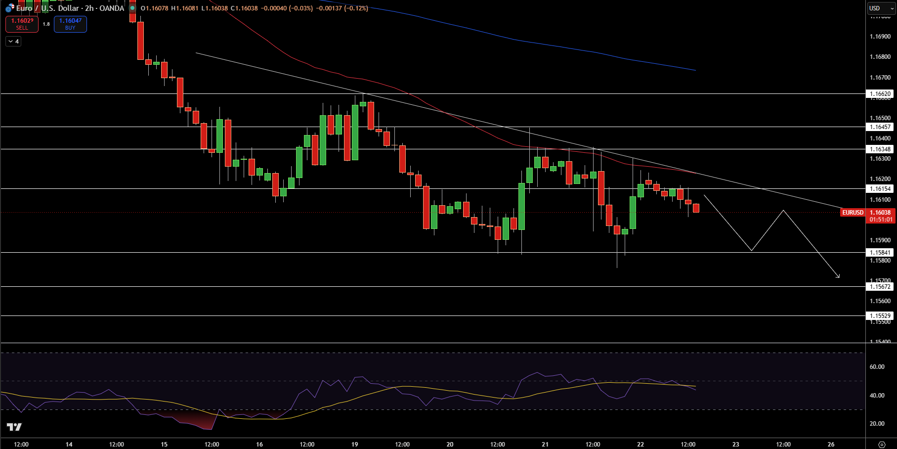Select the 1.16348 price level label
The height and width of the screenshot is (449, 897).
(x=880, y=149)
